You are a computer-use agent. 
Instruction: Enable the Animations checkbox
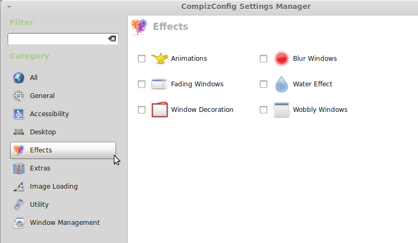[x=142, y=59]
